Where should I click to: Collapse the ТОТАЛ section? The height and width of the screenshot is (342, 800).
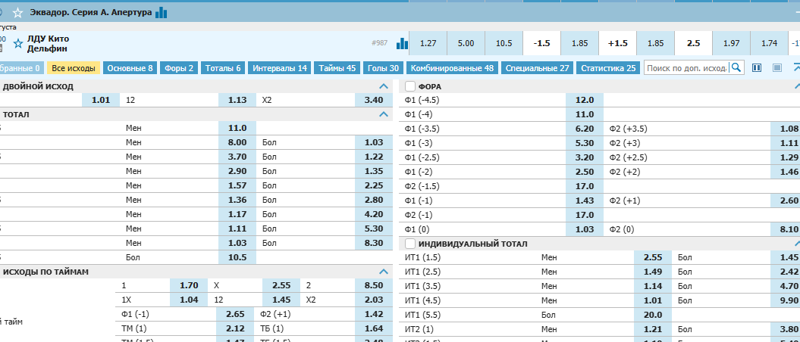[x=384, y=114]
